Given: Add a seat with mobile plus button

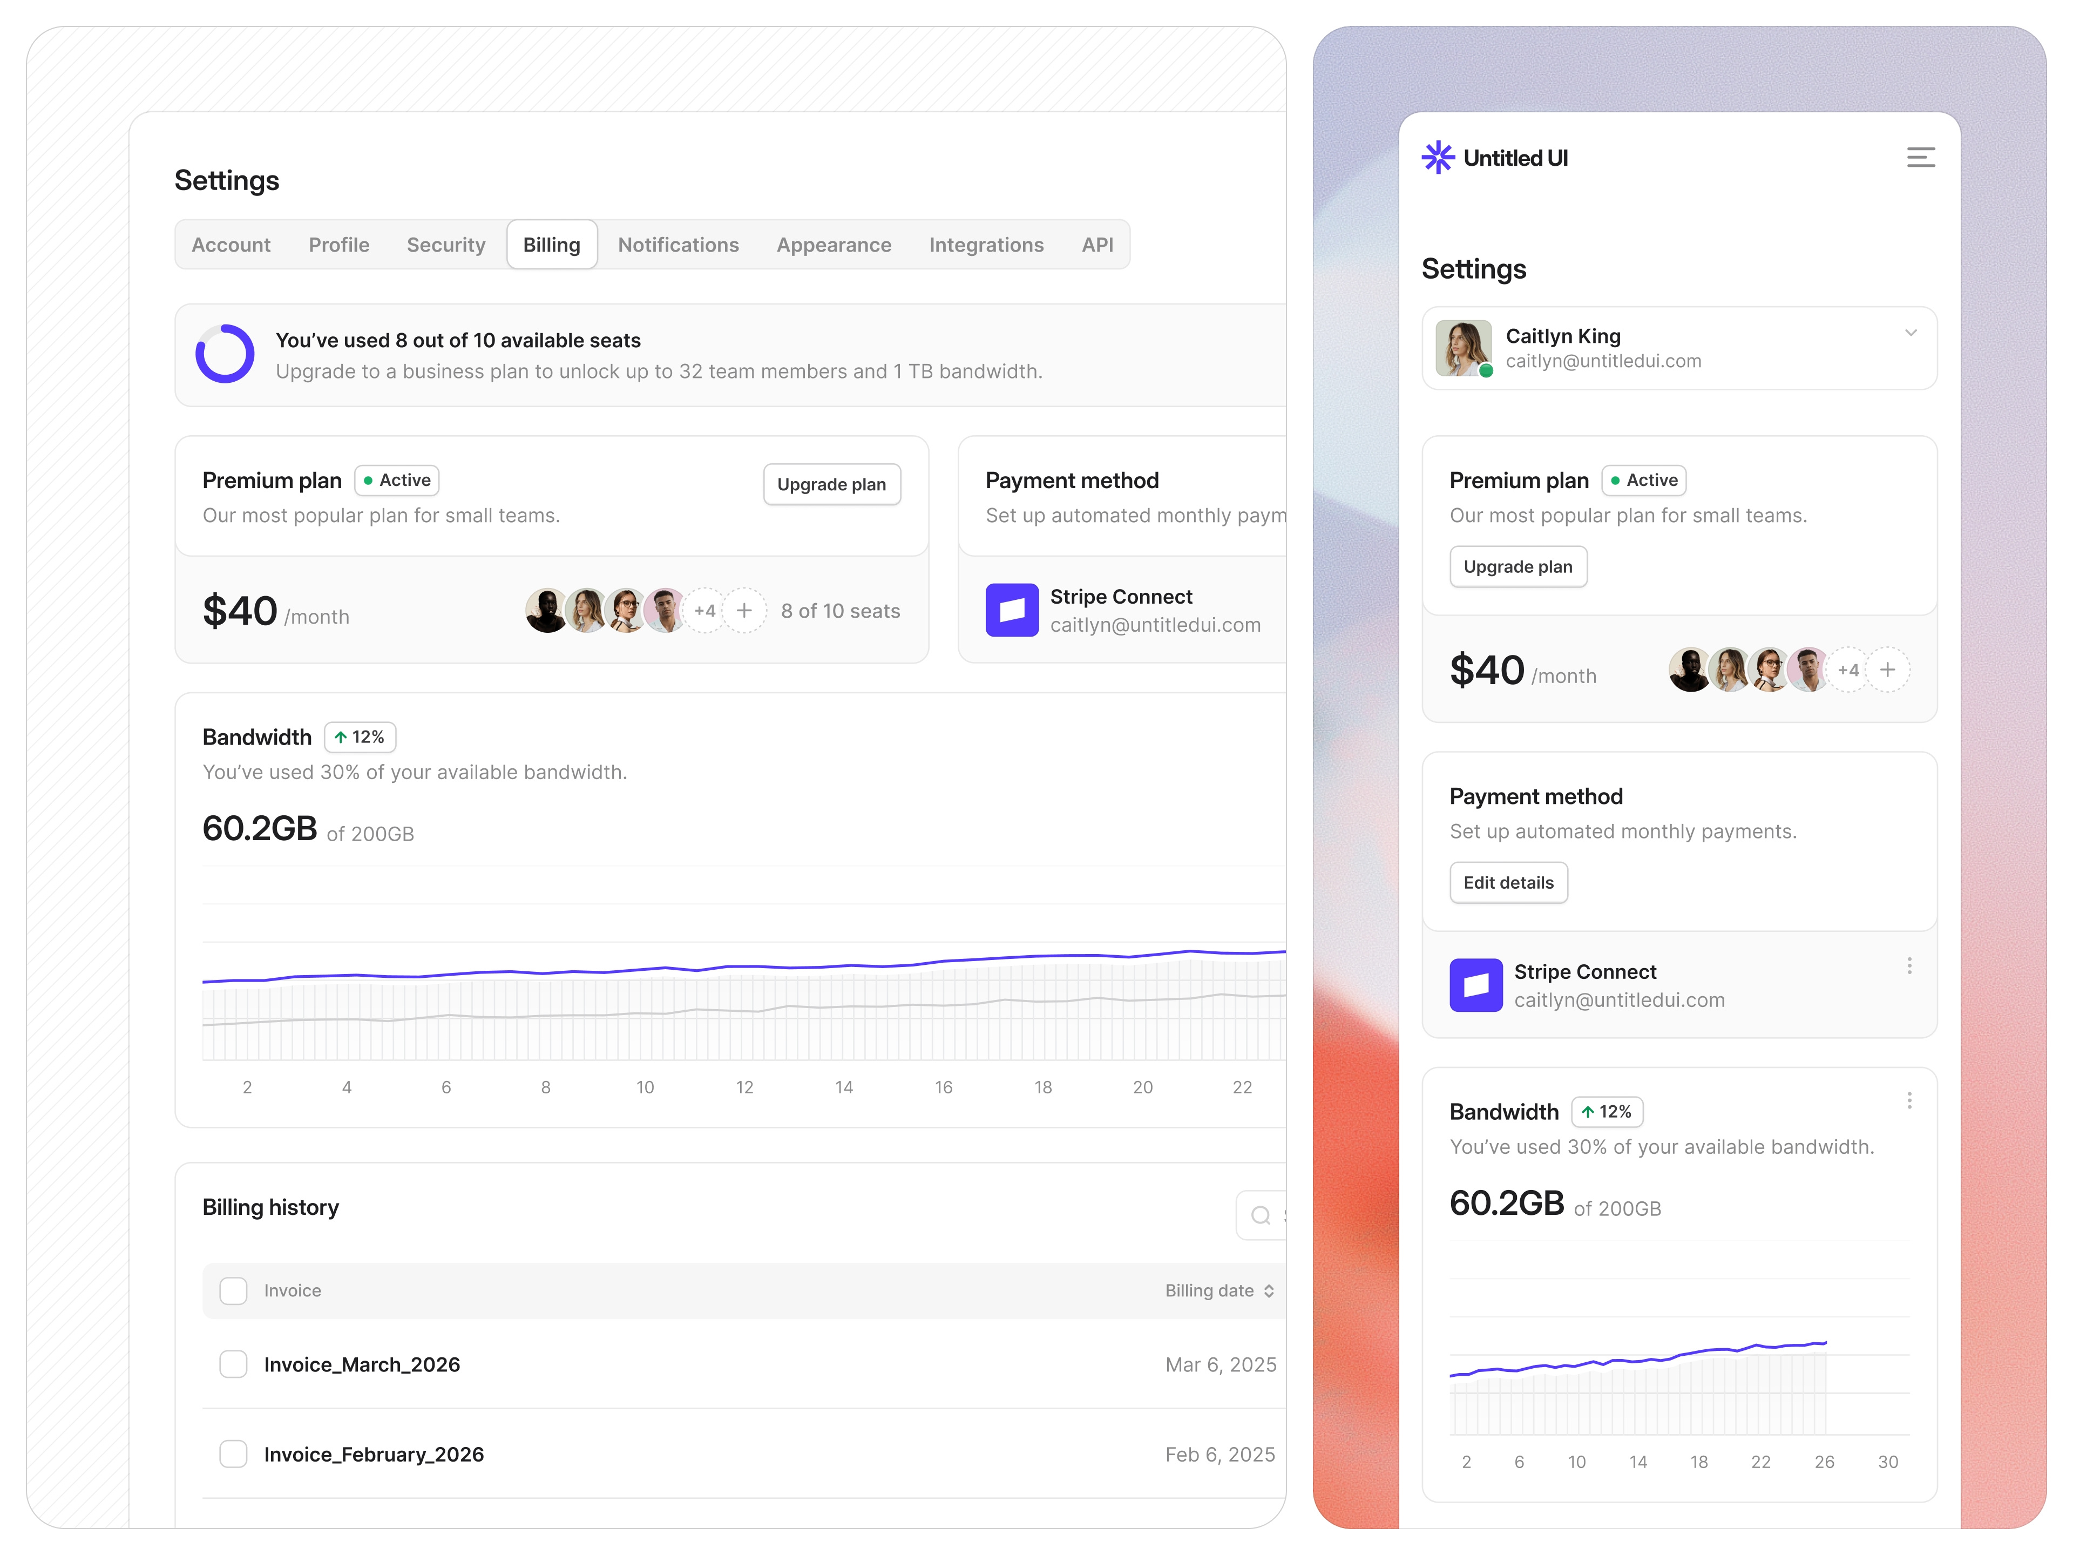Looking at the screenshot, I should (1887, 670).
